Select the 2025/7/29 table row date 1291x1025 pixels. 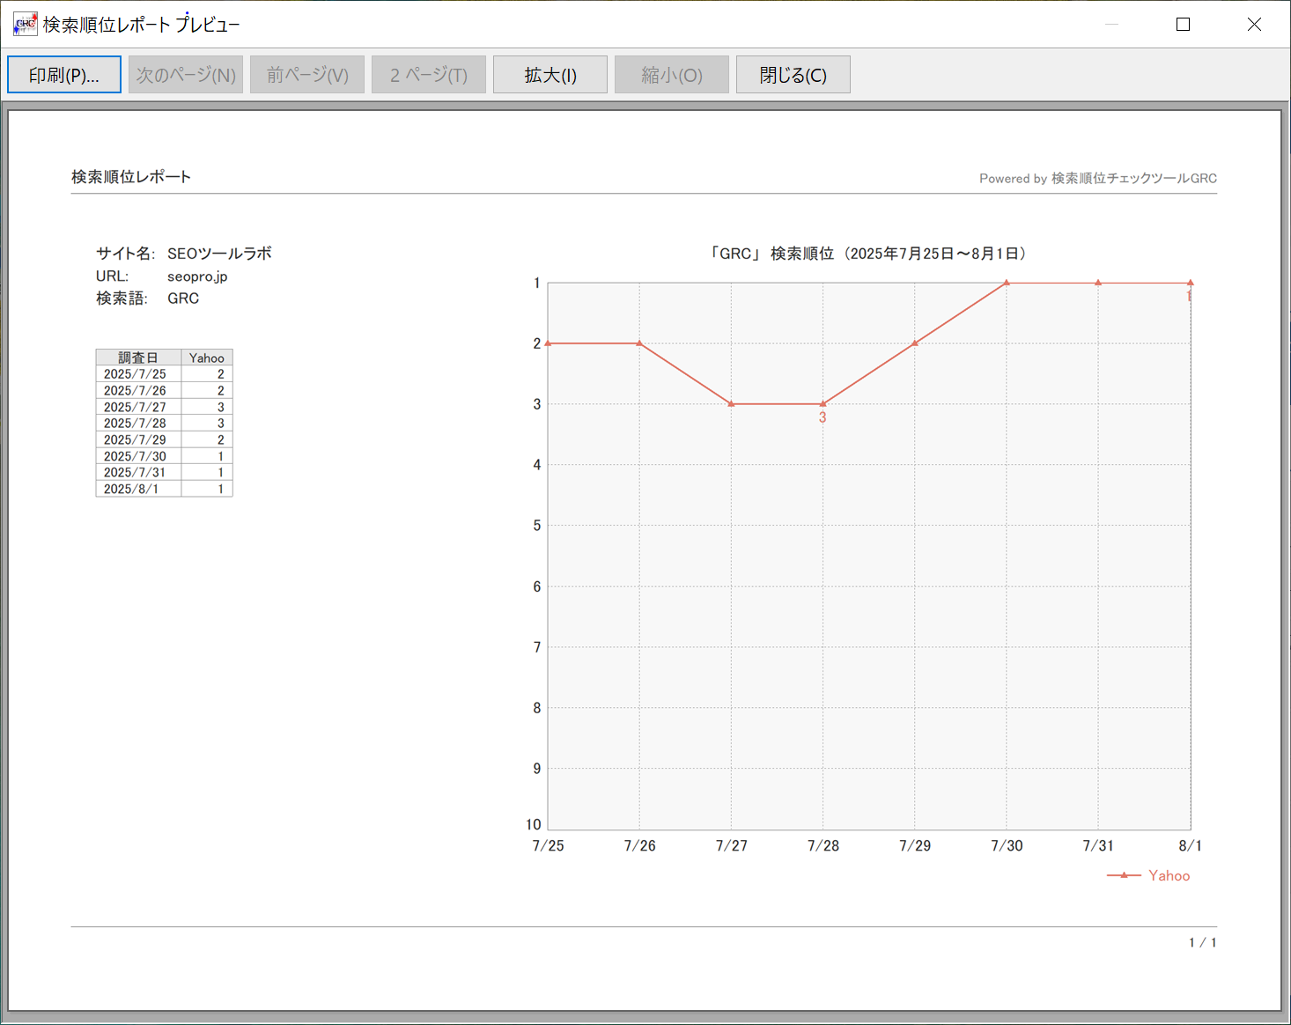135,439
